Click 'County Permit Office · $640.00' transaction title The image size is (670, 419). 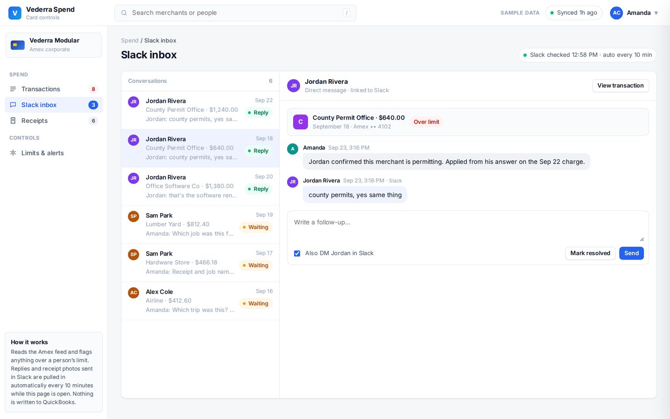click(x=359, y=118)
